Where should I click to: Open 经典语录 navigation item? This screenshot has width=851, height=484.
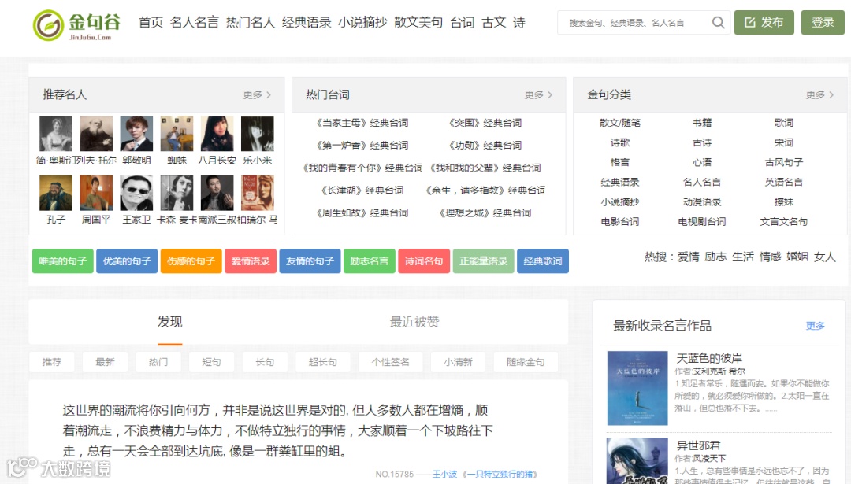(307, 23)
